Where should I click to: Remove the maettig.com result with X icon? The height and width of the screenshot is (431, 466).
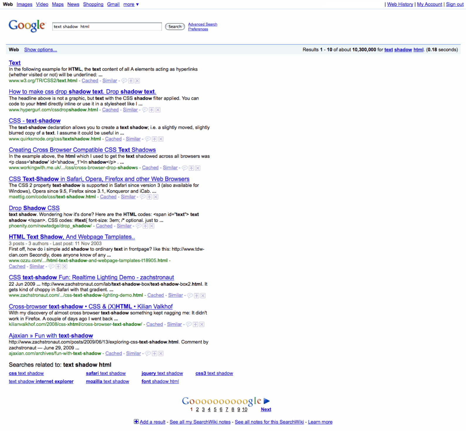156,197
